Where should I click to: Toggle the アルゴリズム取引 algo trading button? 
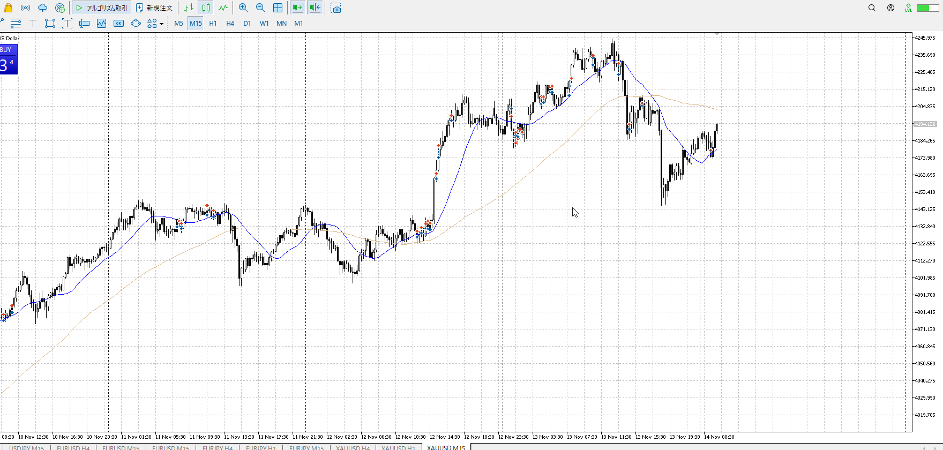coord(102,8)
